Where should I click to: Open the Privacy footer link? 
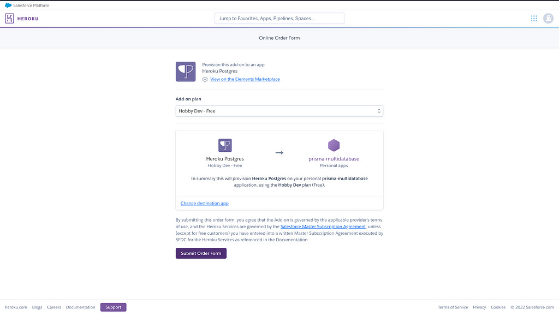[479, 307]
